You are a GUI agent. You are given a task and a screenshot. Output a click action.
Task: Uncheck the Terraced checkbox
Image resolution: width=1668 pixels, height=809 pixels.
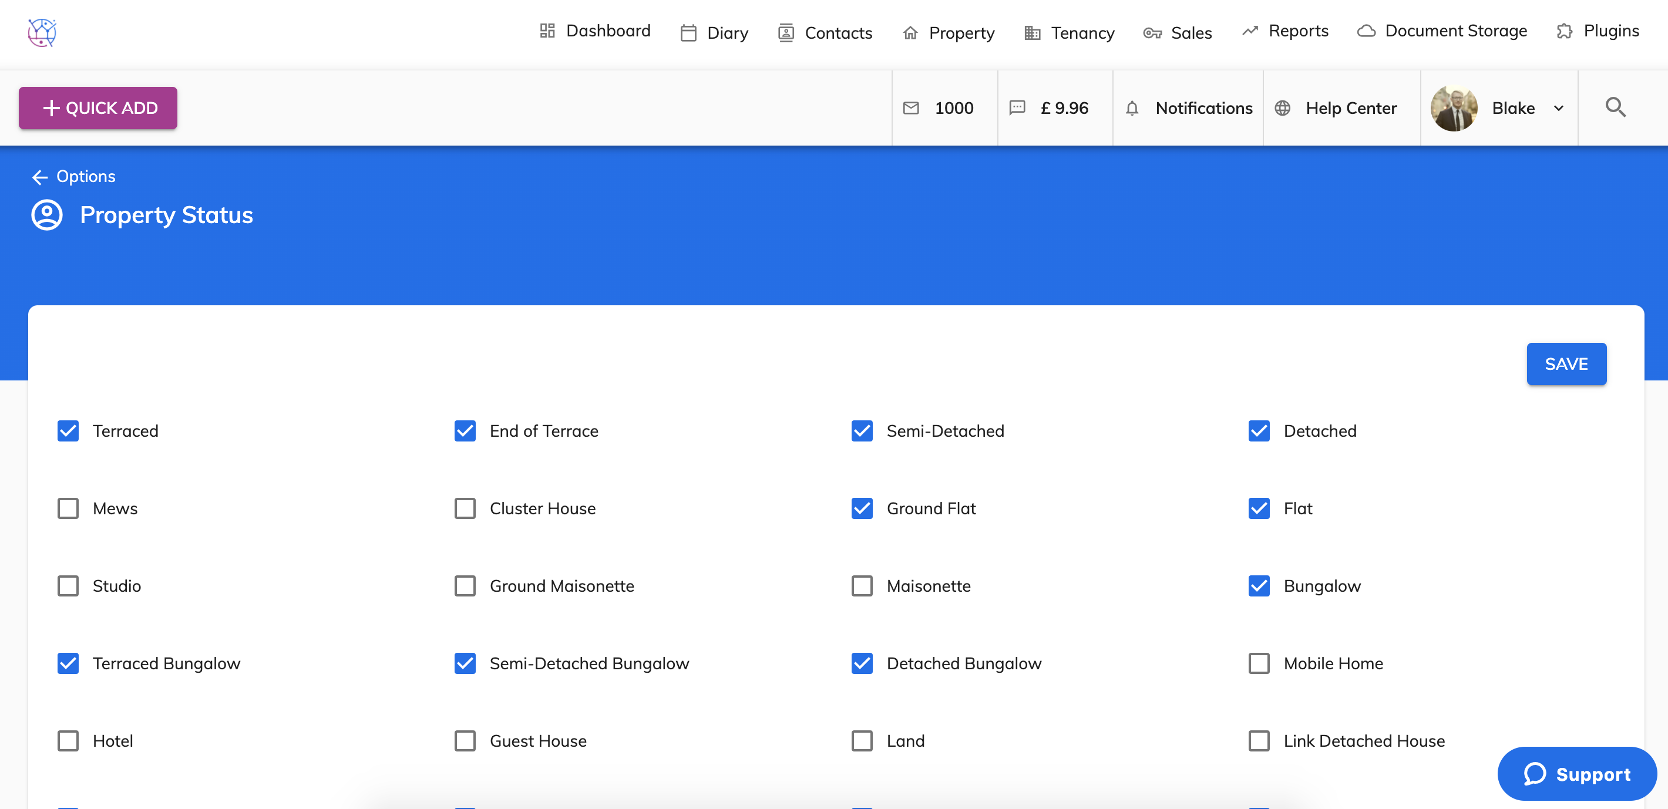(x=68, y=431)
